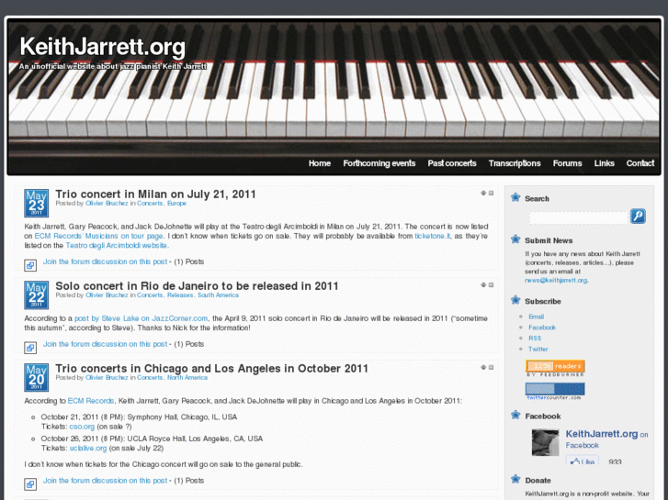668x500 pixels.
Task: Join the forum discussion on the Rio post
Action: 106,344
